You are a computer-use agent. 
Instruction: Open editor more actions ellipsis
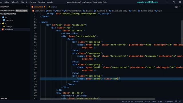pyautogui.click(x=180, y=7)
